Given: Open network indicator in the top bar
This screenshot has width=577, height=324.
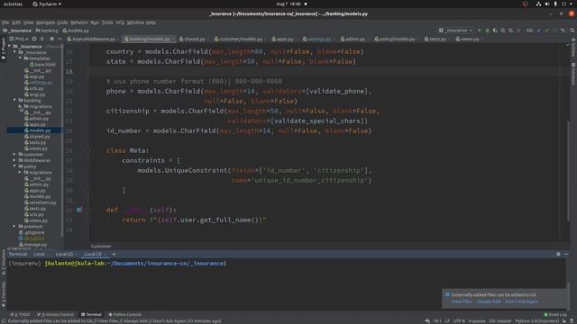Looking at the screenshot, I should pos(538,4).
